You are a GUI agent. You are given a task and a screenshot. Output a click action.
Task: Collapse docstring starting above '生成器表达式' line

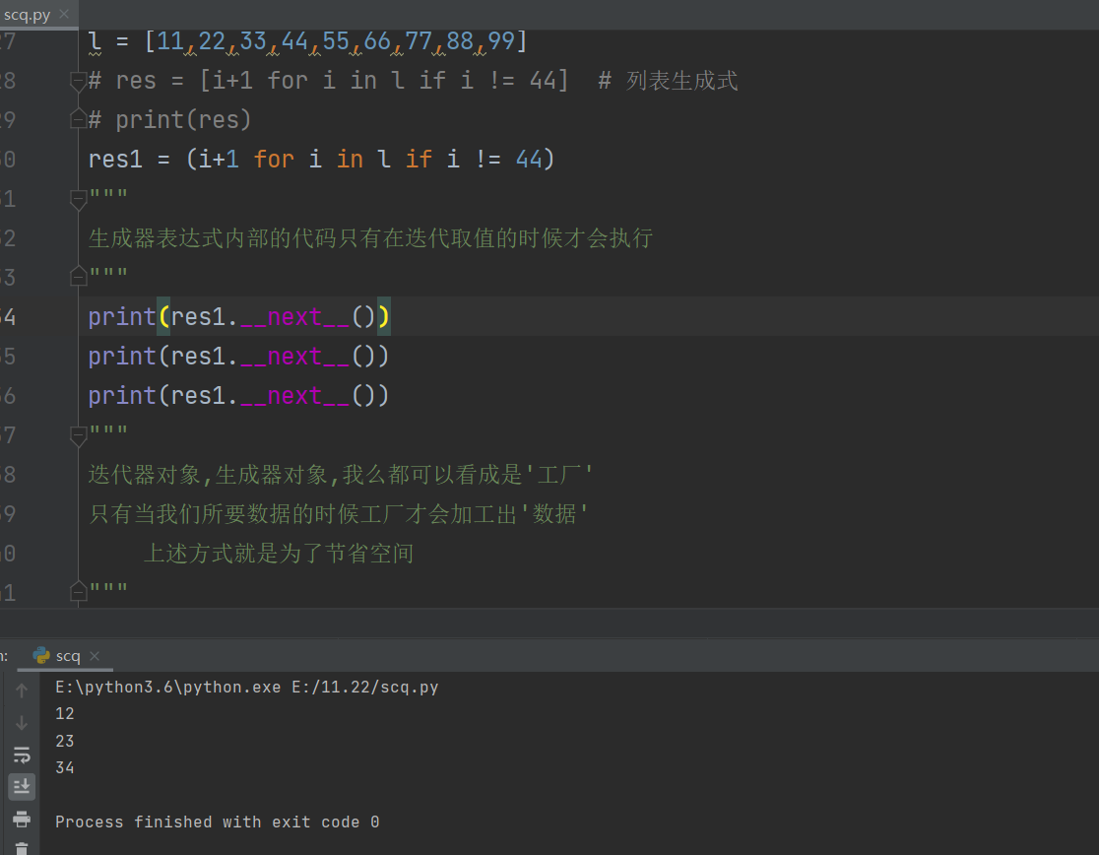[79, 200]
